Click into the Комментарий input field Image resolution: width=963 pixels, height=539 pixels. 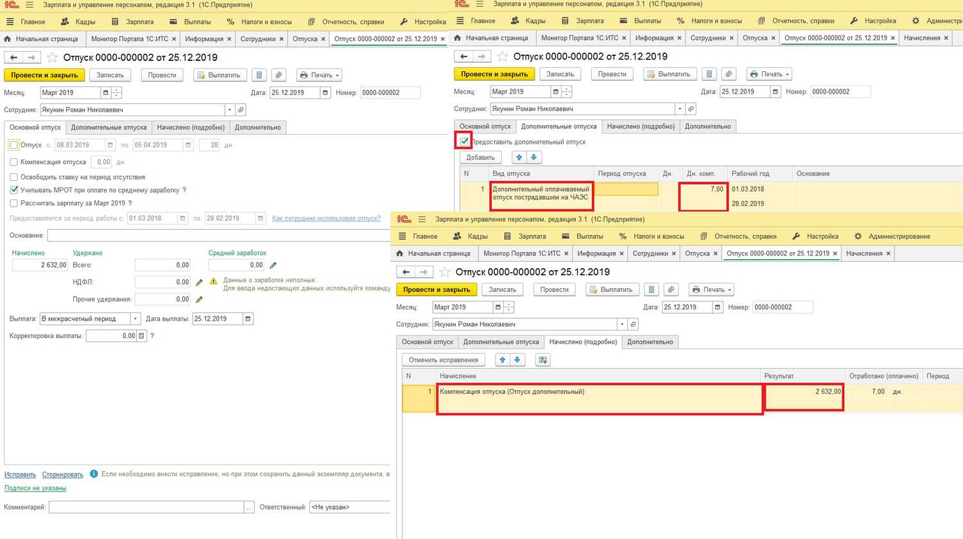coord(146,507)
